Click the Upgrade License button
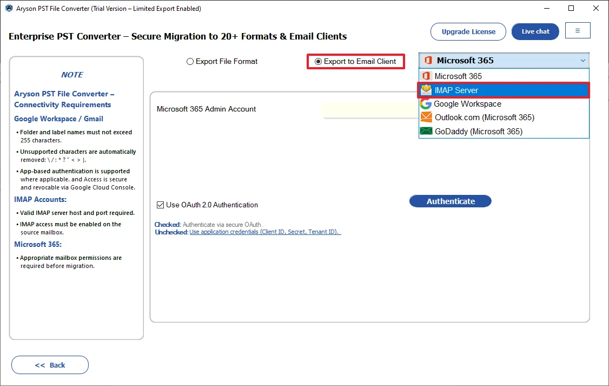 coord(468,31)
